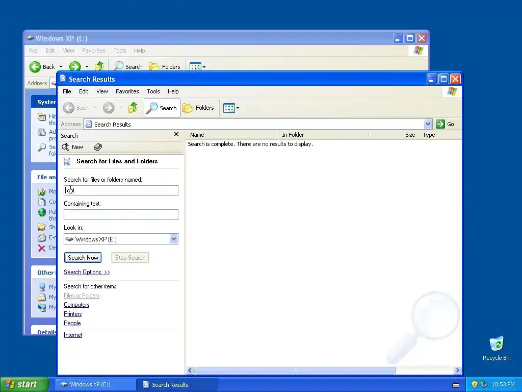This screenshot has width=522, height=392.
Task: Click the horizontal scrollbar left arrow
Action: click(190, 371)
